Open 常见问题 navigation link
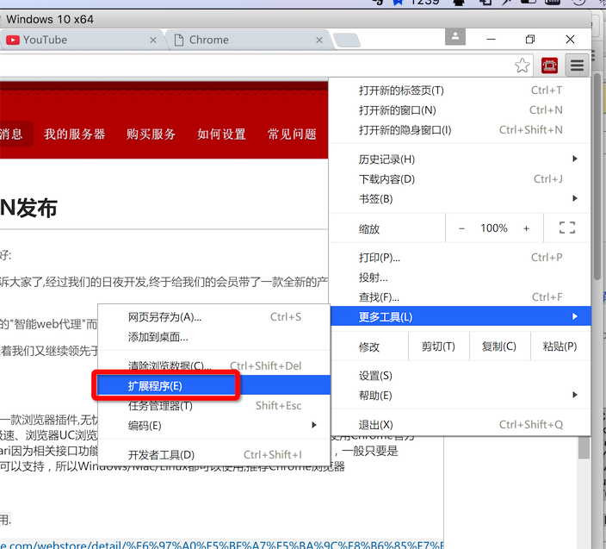 click(x=292, y=134)
